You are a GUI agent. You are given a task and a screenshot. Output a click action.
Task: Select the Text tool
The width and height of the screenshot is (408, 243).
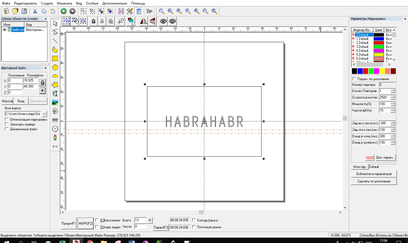(x=55, y=93)
